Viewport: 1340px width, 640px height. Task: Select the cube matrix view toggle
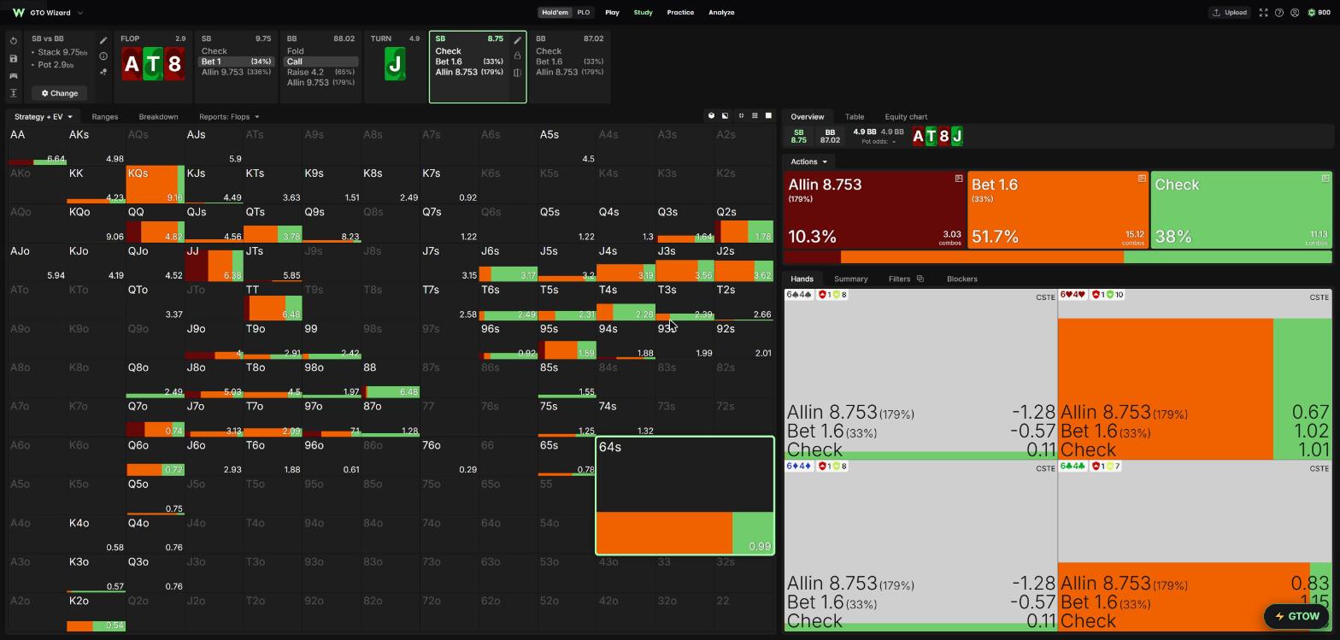point(711,116)
